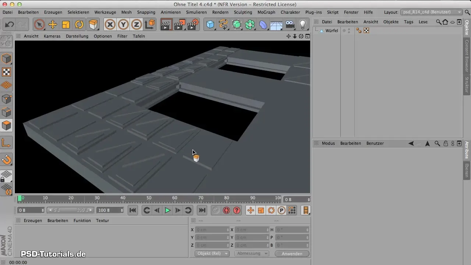Viewport: 471px width, 265px height.
Task: Select the Scale tool in top toolbar
Action: click(66, 25)
